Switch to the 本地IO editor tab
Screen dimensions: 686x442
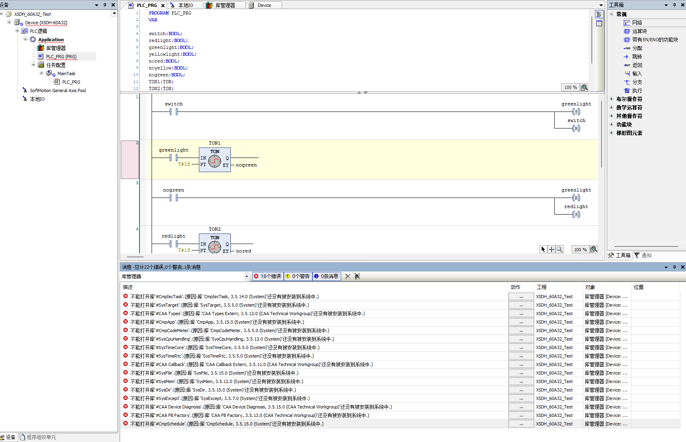point(185,5)
